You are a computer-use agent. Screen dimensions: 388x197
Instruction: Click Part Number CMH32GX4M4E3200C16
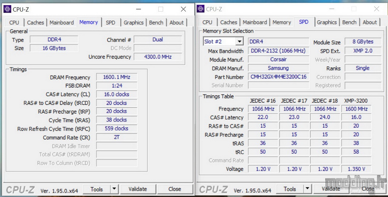pos(279,77)
